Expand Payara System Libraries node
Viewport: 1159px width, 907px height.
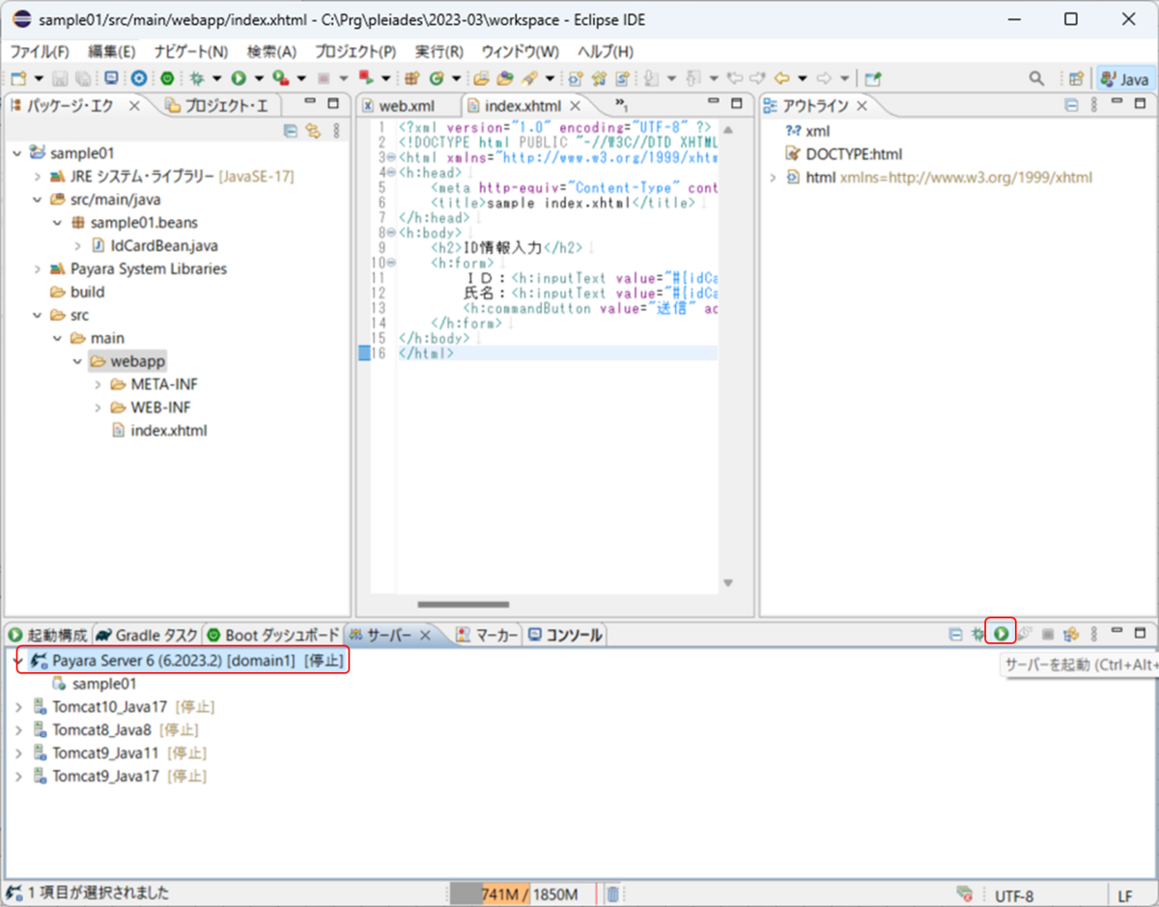37,269
